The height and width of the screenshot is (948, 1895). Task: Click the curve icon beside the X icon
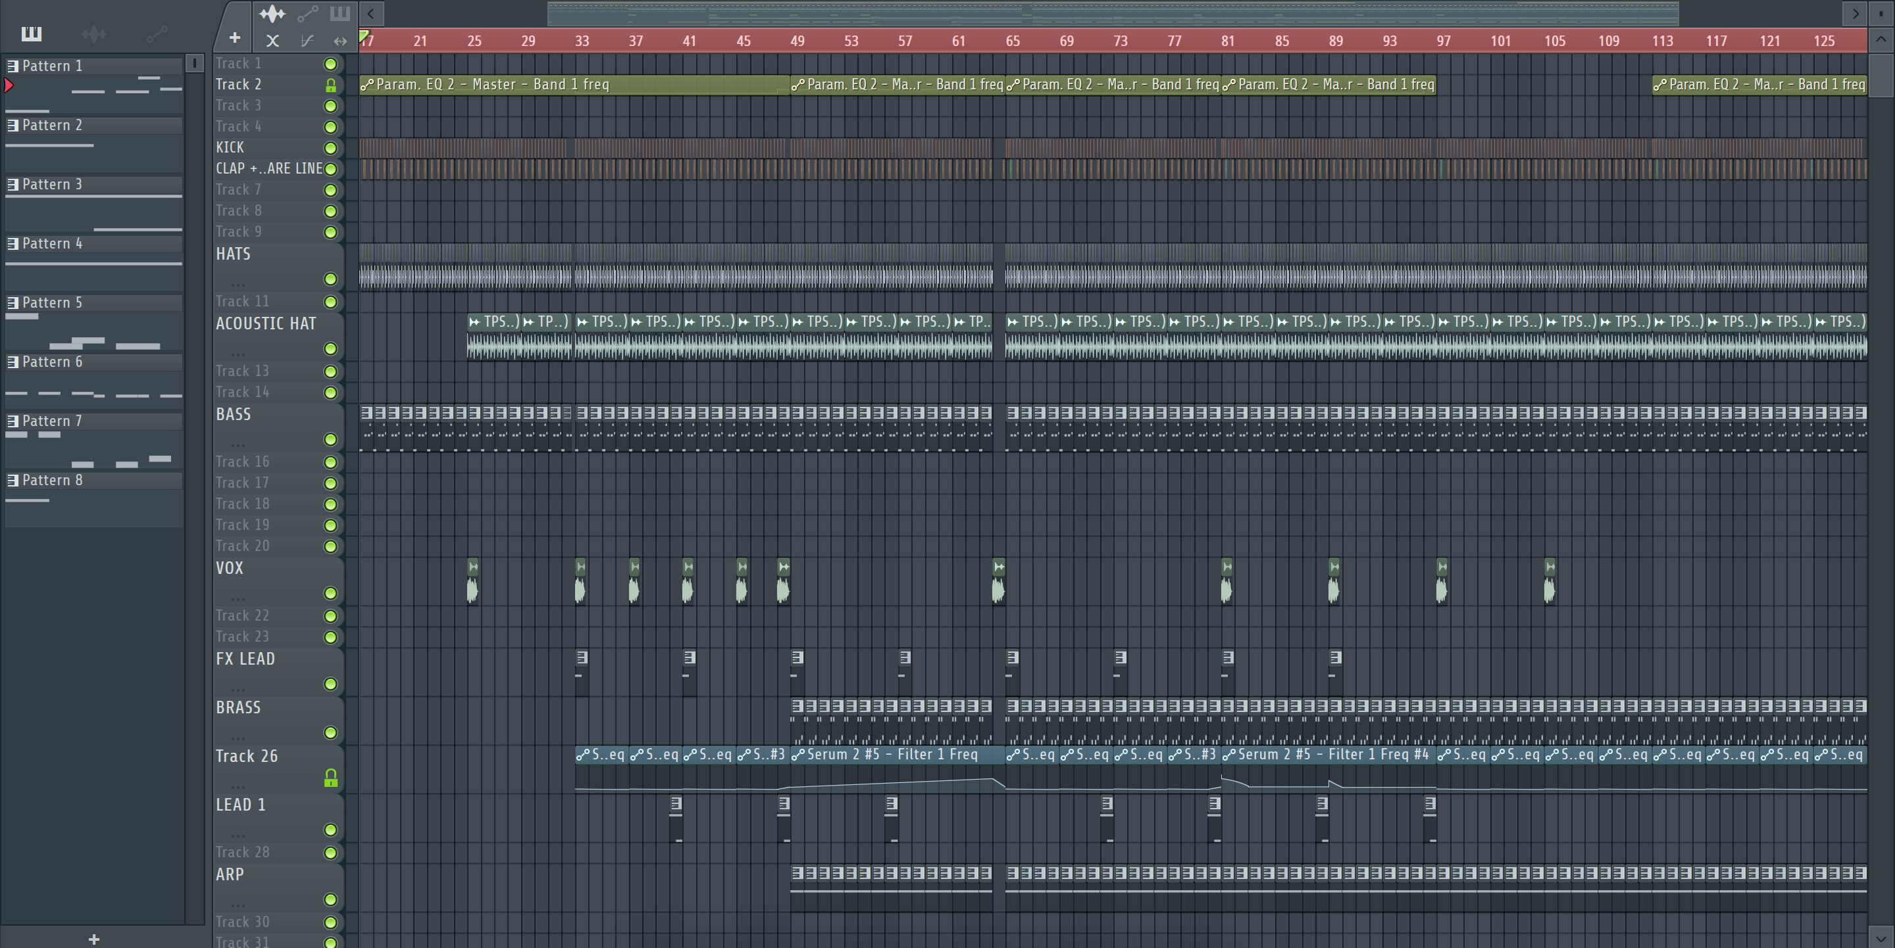click(x=307, y=41)
